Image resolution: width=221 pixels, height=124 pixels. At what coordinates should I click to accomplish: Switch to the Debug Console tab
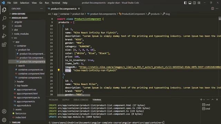pos(81,100)
